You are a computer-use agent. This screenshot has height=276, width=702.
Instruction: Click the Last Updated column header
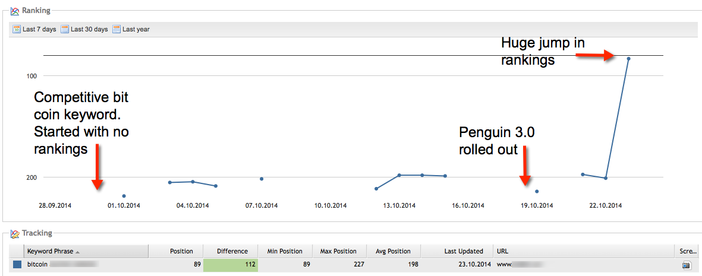(464, 251)
